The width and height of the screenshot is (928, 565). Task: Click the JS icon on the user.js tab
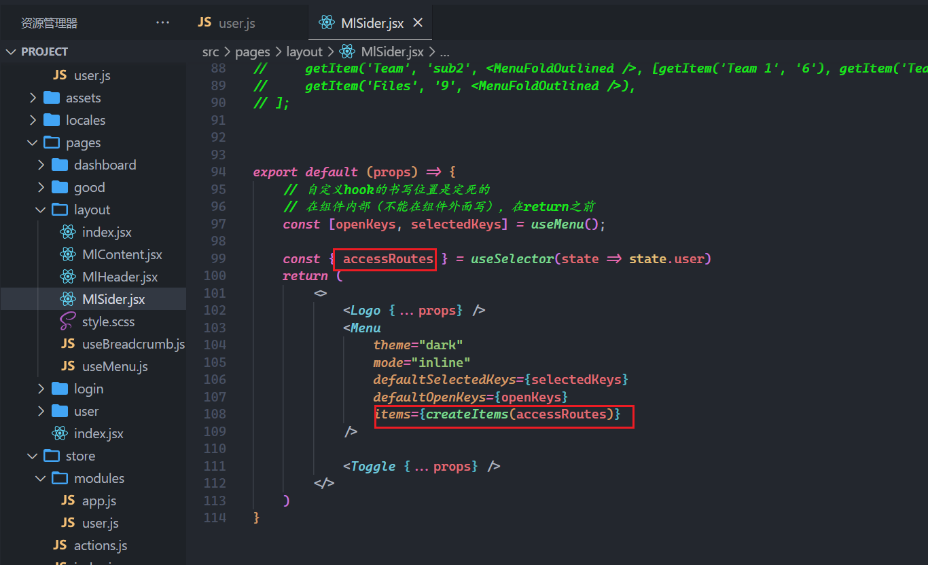point(204,22)
